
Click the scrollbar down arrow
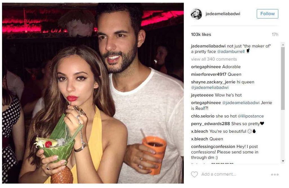tap(283, 161)
